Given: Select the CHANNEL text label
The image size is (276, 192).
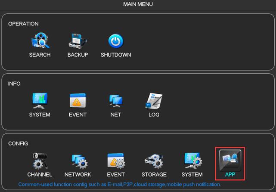Looking at the screenshot, I should (40, 174).
